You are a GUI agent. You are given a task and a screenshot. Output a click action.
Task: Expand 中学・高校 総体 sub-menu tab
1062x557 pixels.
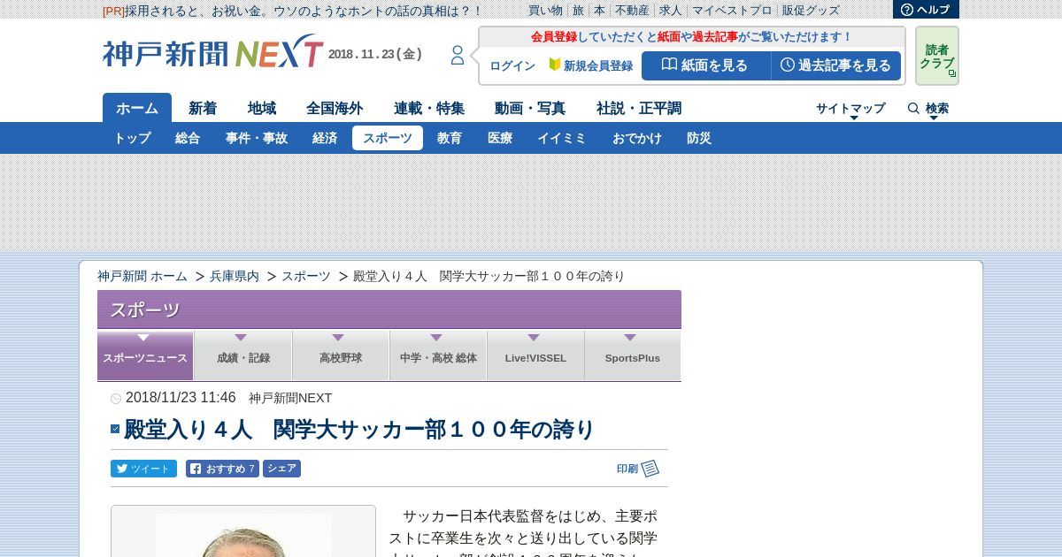438,356
